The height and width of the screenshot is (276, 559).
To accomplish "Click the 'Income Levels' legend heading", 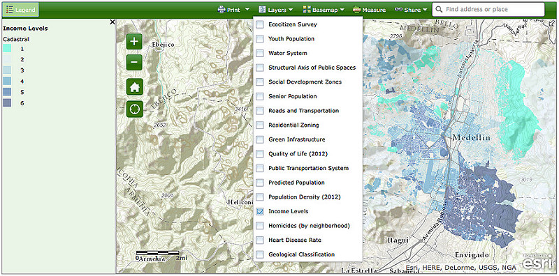I will click(x=25, y=29).
